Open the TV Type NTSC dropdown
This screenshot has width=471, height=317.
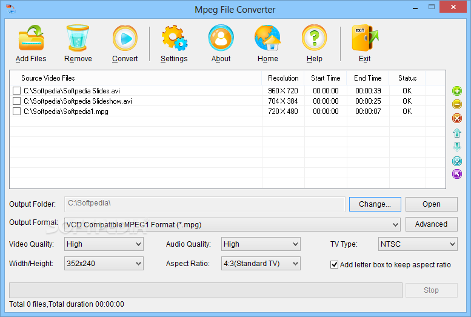[x=418, y=244]
